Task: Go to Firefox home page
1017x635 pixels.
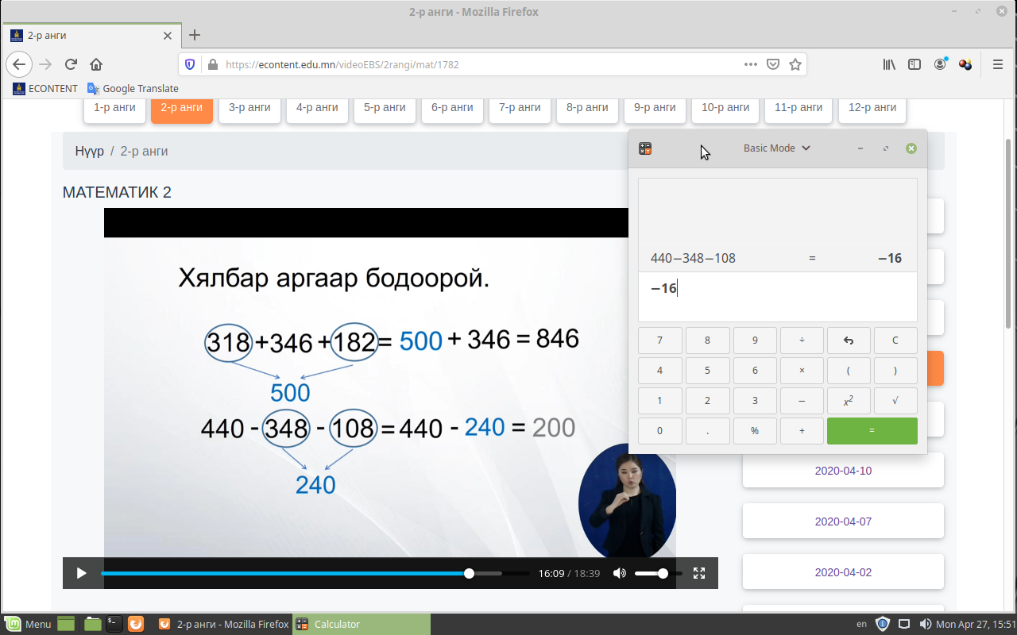Action: coord(96,64)
